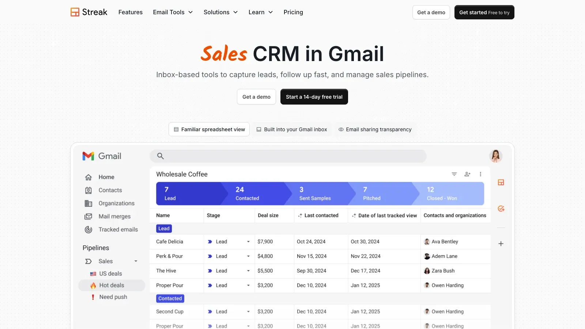Click the US flag icon
Screen dimensions: 585x329
(x=93, y=274)
